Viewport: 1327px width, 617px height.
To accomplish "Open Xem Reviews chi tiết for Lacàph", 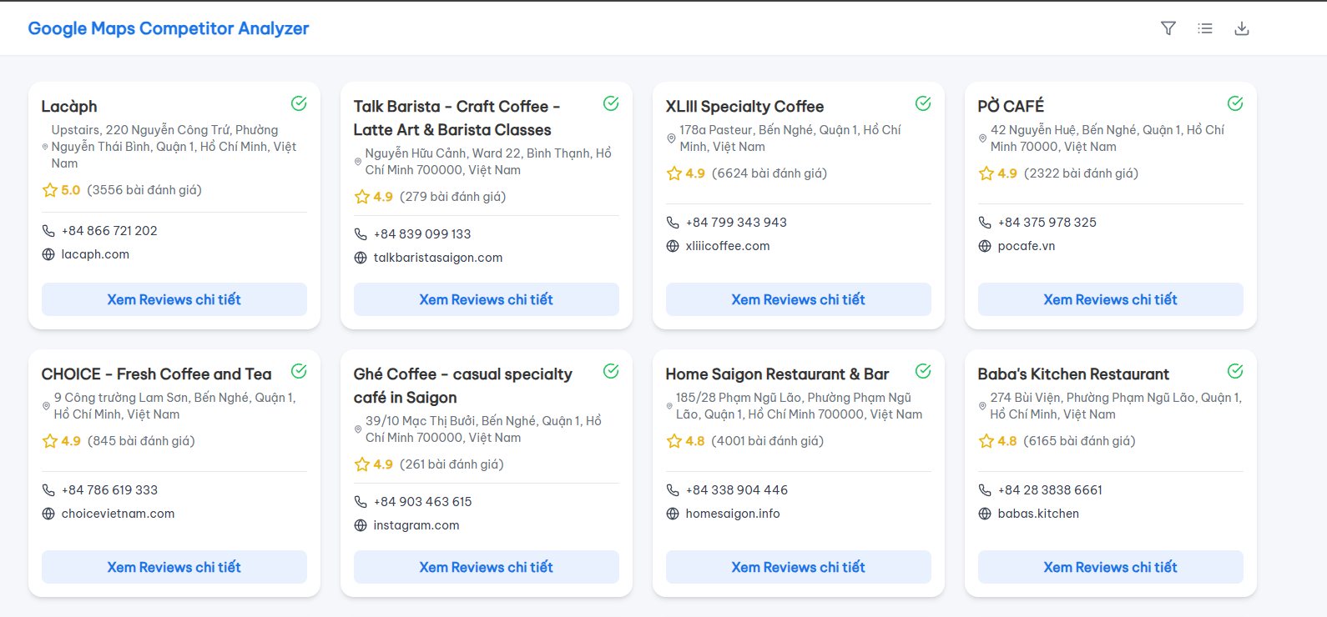I will point(174,299).
